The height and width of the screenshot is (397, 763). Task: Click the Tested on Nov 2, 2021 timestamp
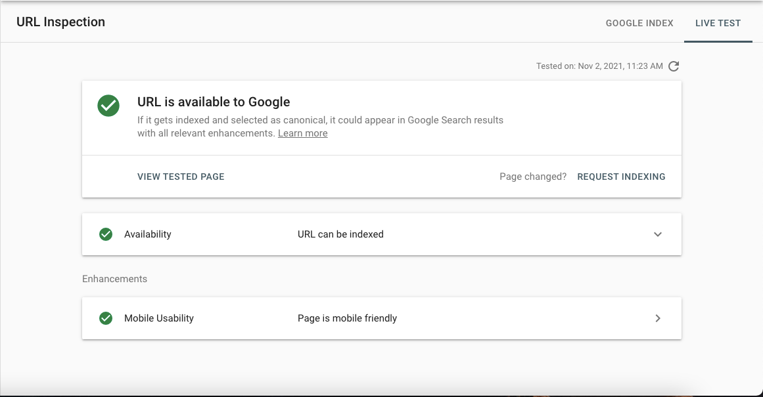pyautogui.click(x=599, y=66)
